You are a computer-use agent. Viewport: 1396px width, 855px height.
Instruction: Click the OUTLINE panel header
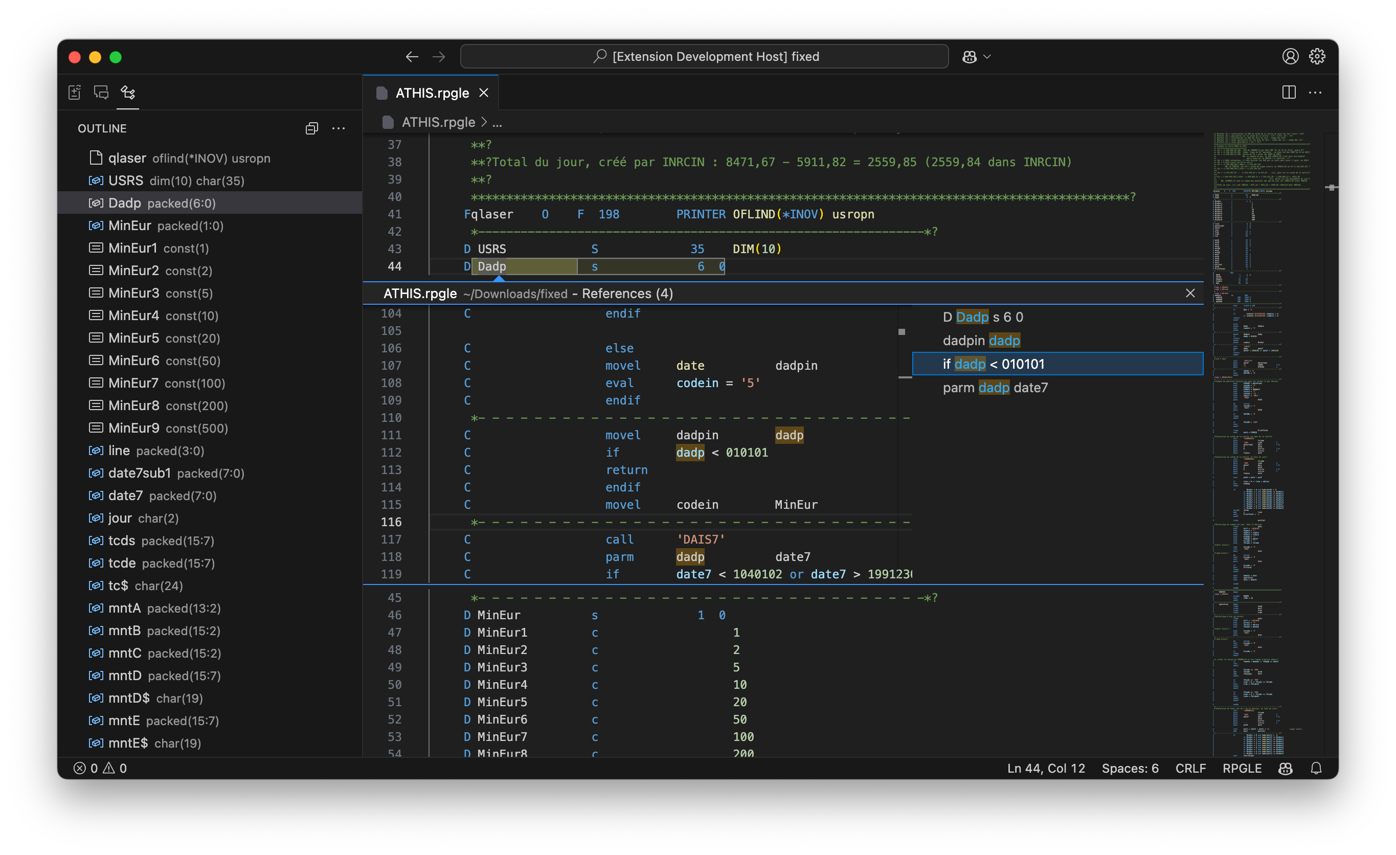click(x=102, y=129)
